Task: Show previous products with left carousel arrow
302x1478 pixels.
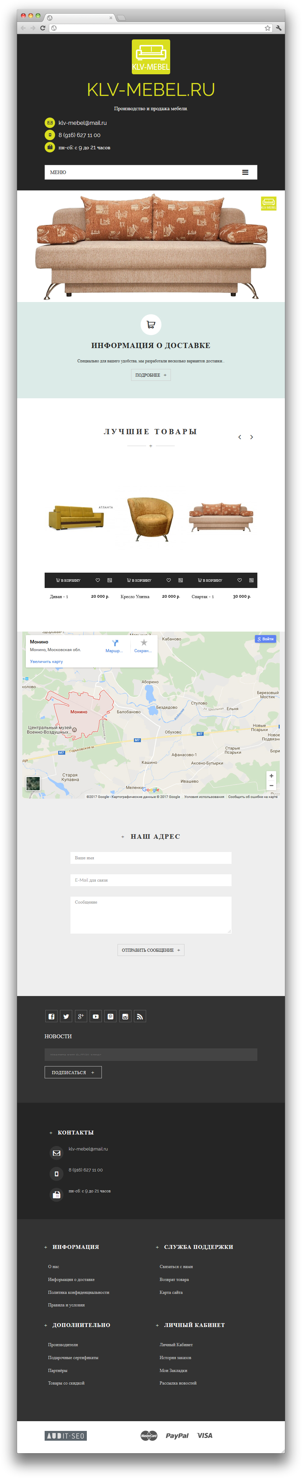Action: click(x=240, y=437)
